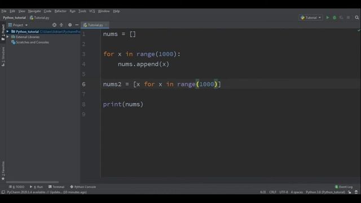Open the Python Console tool window

pos(83,187)
